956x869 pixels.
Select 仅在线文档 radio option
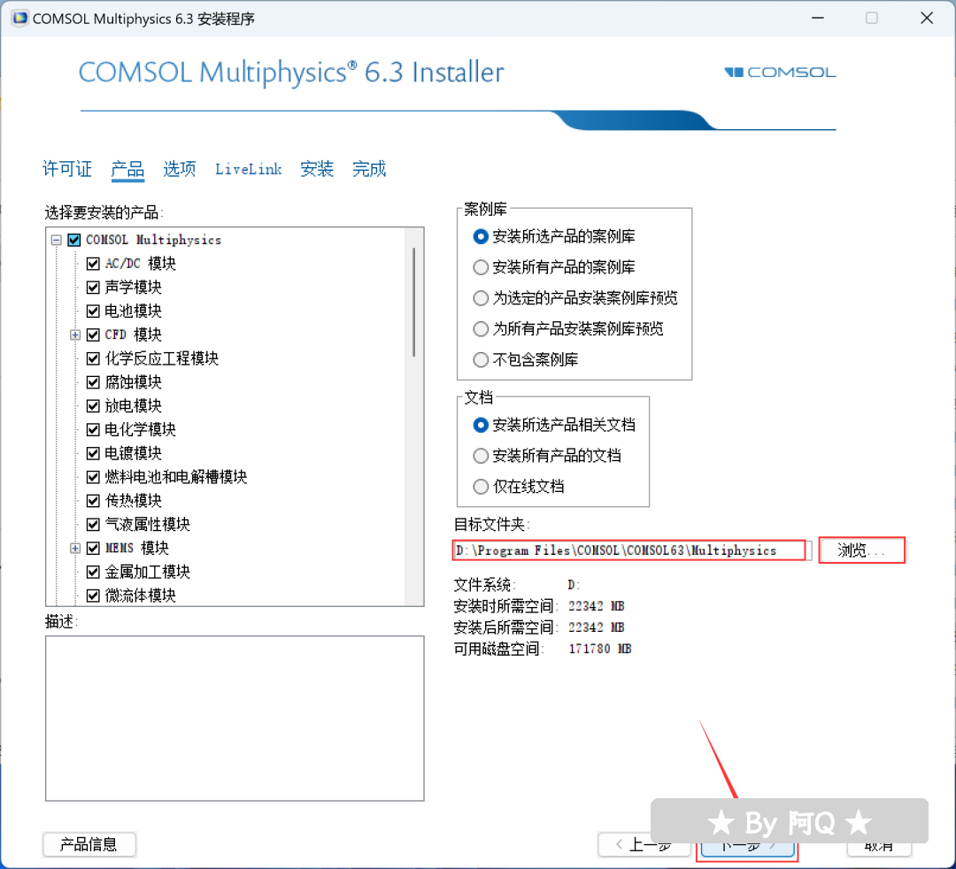tap(518, 487)
